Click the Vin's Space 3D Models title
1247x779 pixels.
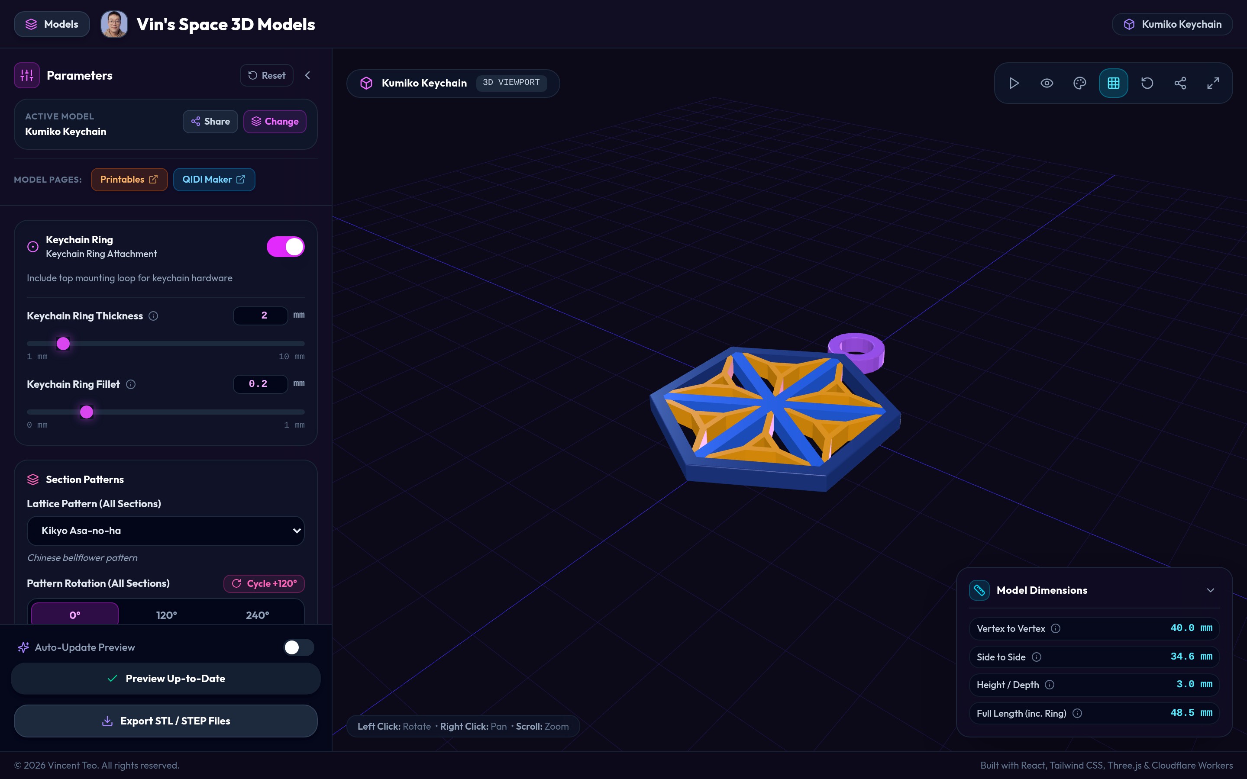(226, 24)
